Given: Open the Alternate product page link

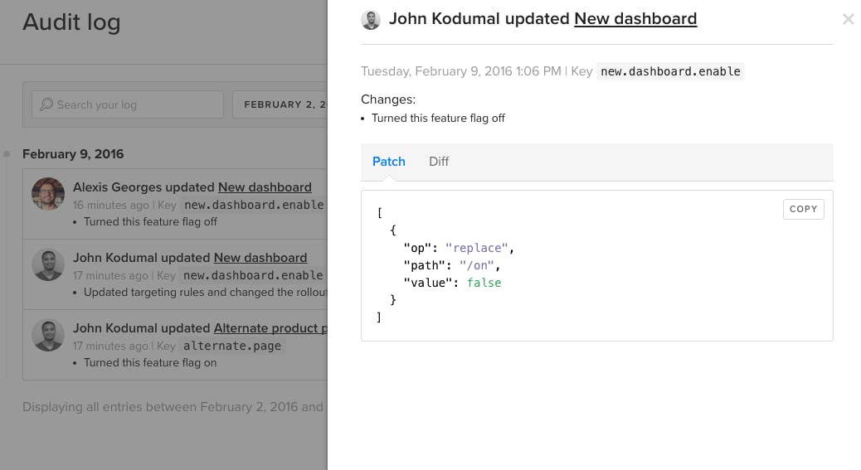Looking at the screenshot, I should (x=270, y=328).
